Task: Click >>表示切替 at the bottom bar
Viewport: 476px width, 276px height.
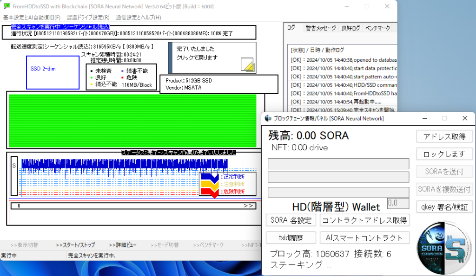Action: tap(24, 245)
